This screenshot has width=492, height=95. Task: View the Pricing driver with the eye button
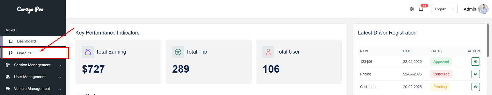tap(476, 74)
